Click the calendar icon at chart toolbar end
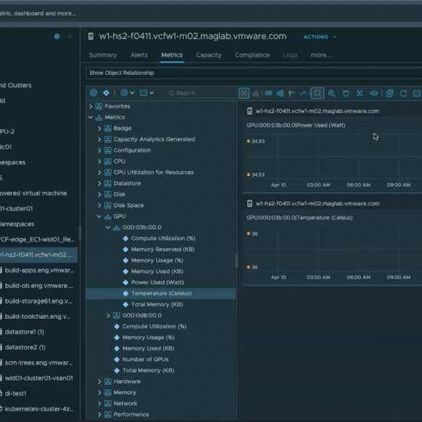Viewport: 422px width, 422px height. [x=417, y=93]
